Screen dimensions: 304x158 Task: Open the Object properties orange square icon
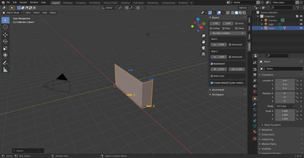click(x=255, y=98)
